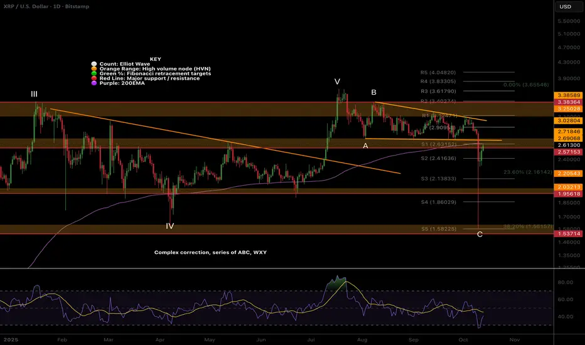585x345 pixels.
Task: Click pivot label S4 (1.86029)
Action: (x=438, y=202)
